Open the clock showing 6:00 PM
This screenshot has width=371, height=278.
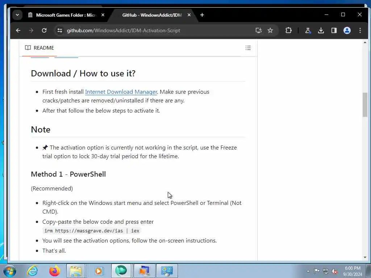coord(353,271)
